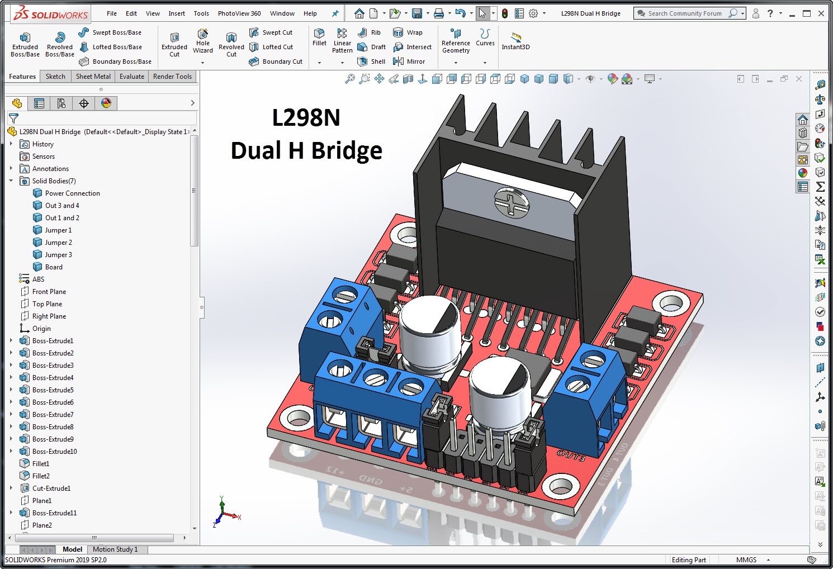Open the PropertyManager tab icon
This screenshot has width=833, height=569.
pos(39,103)
